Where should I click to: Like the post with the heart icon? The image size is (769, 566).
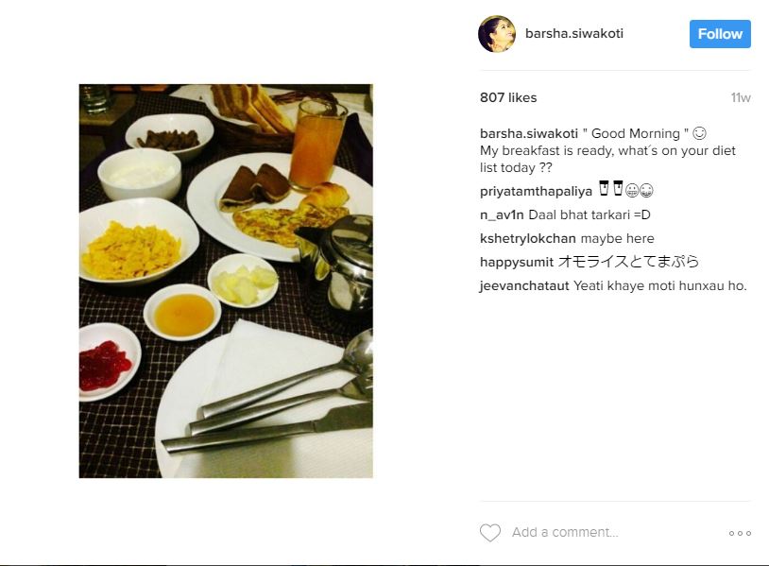click(490, 533)
